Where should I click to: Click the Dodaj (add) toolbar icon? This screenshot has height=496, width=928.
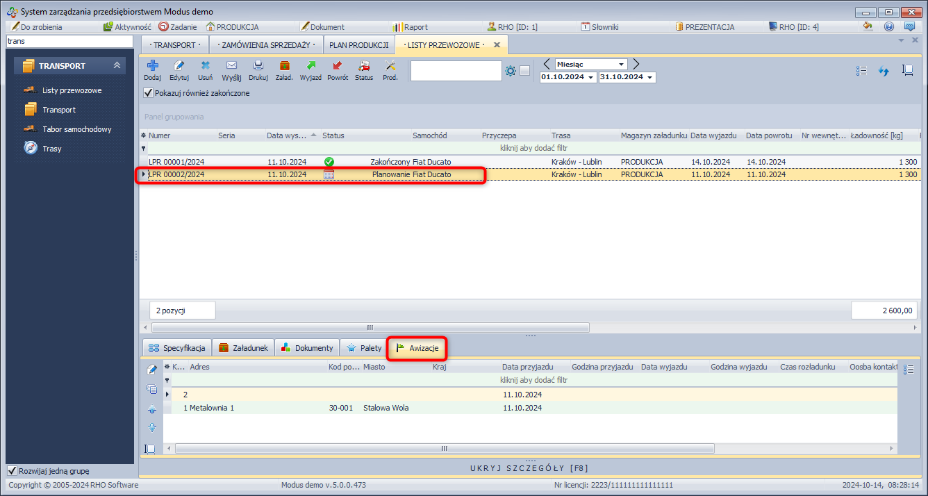pos(152,66)
